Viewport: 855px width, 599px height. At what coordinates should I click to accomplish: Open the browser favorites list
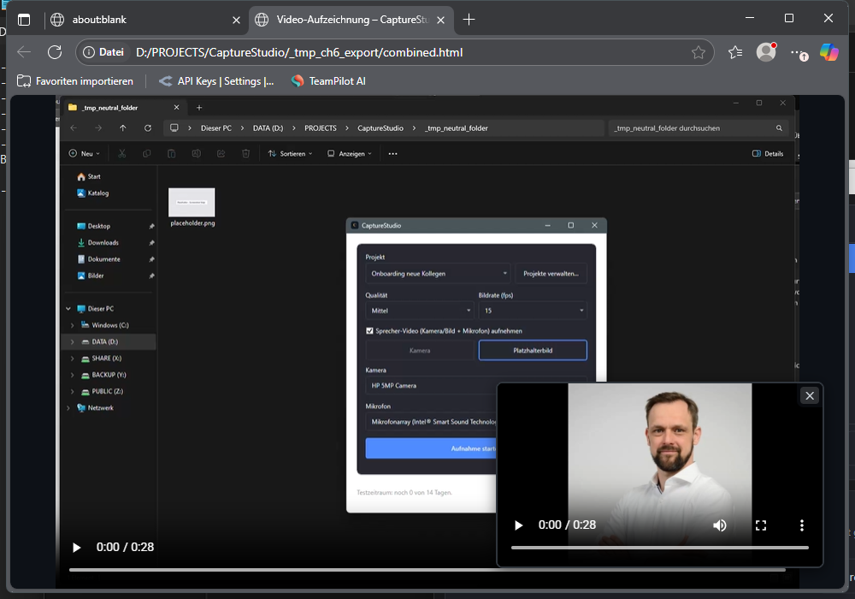735,52
